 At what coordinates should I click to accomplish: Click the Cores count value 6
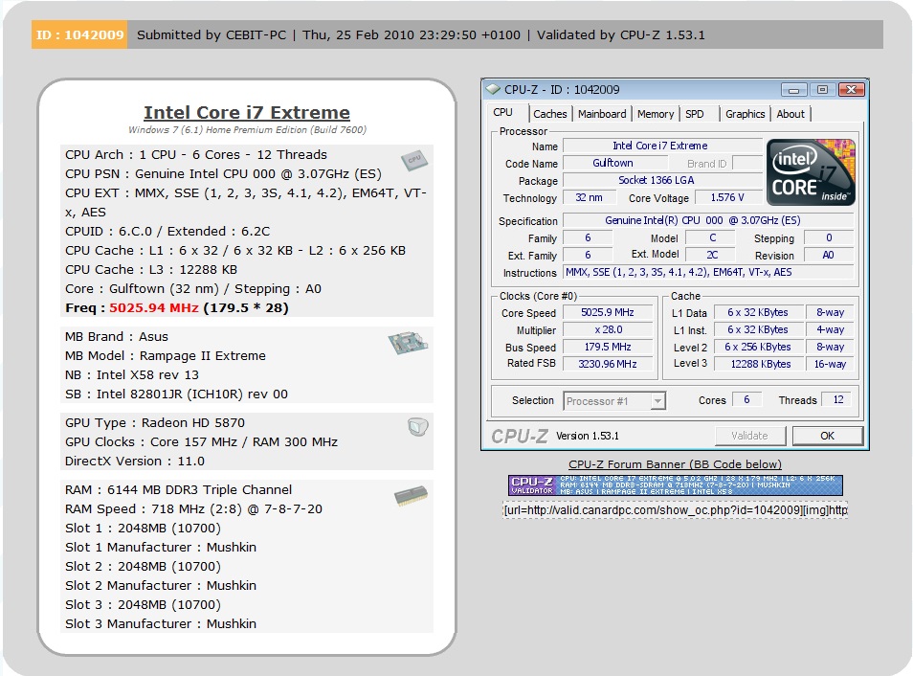[746, 399]
